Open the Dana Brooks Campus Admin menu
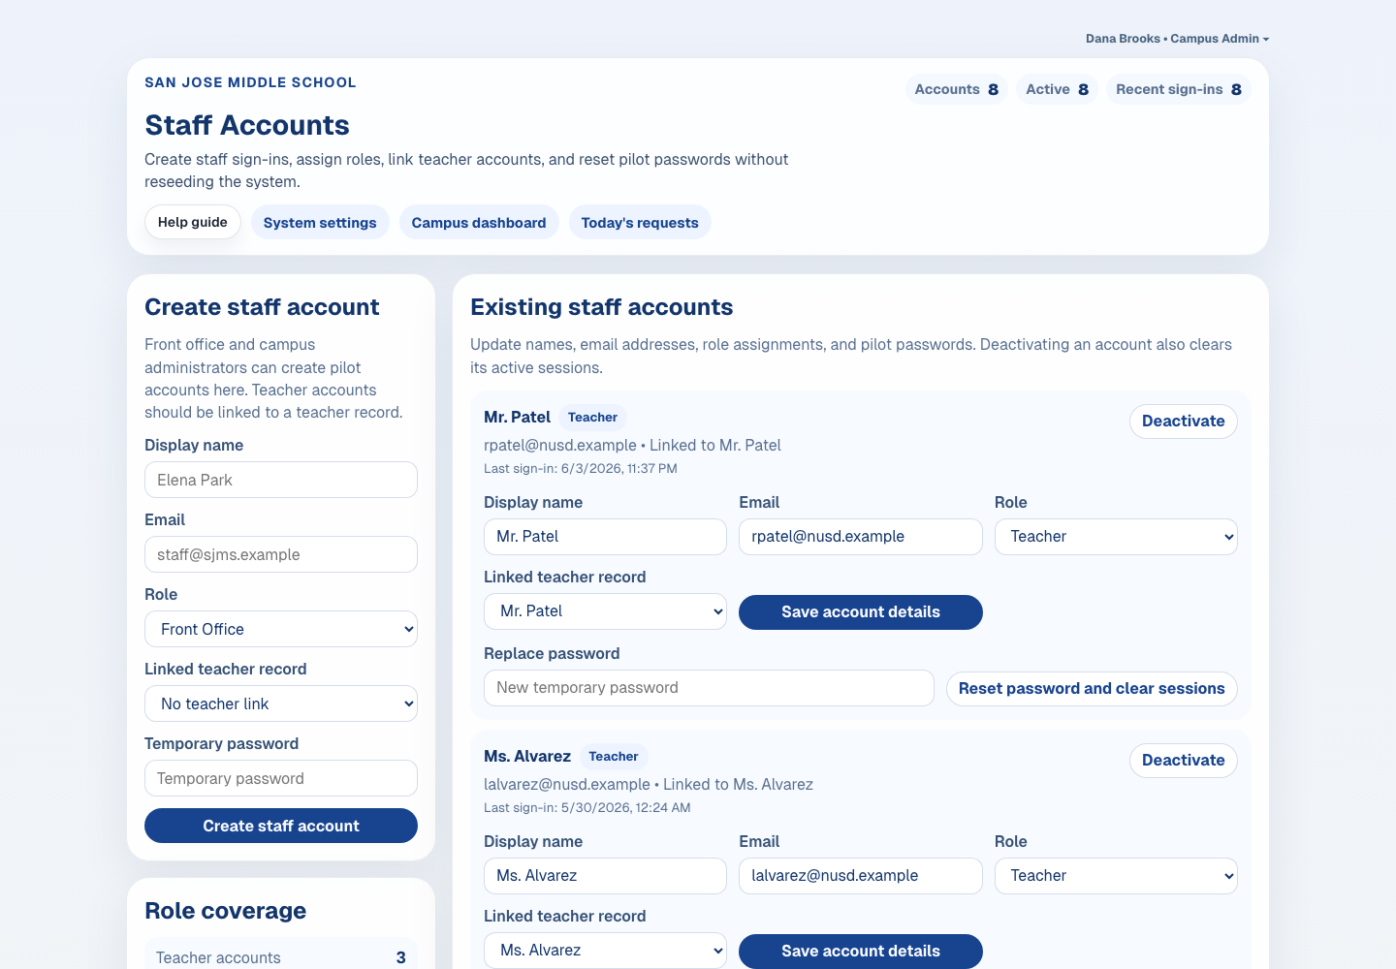1396x969 pixels. 1177,39
